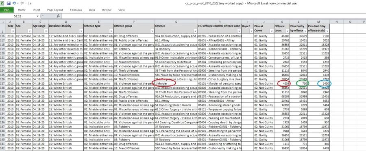
Task: Switch to the Formulas ribbon tab
Action: pos(76,10)
